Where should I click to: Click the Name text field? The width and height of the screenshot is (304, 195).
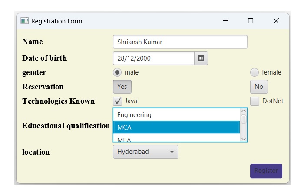pyautogui.click(x=180, y=42)
